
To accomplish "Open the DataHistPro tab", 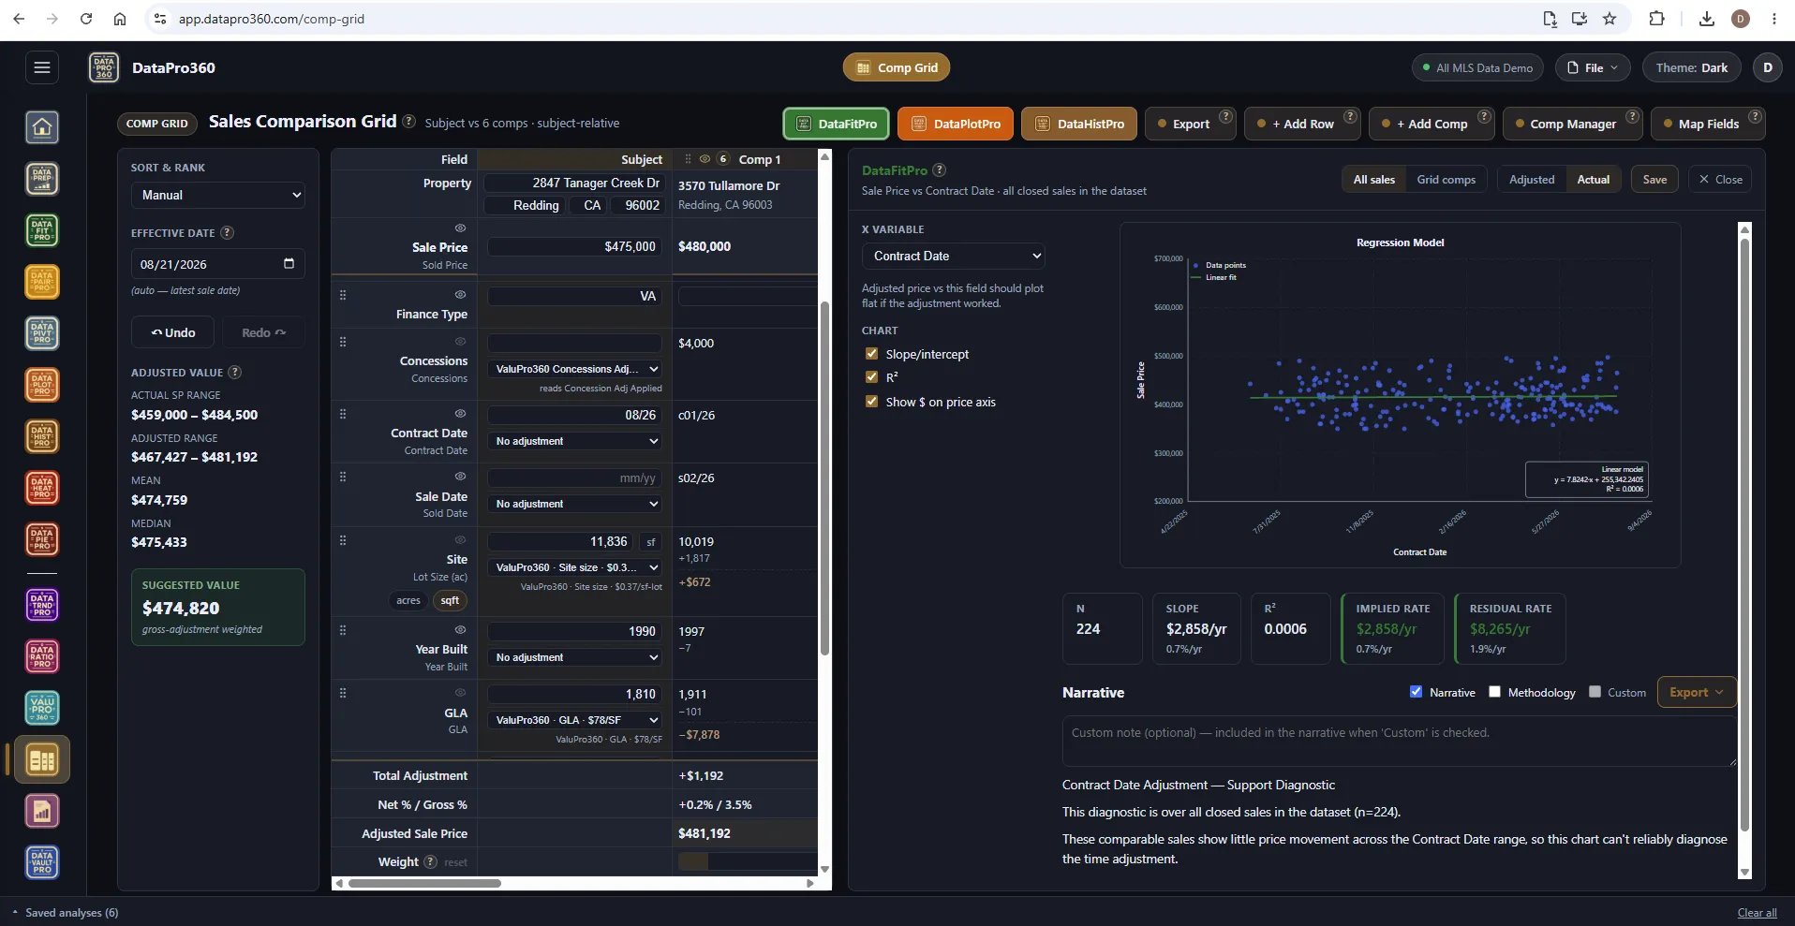I will (1078, 124).
